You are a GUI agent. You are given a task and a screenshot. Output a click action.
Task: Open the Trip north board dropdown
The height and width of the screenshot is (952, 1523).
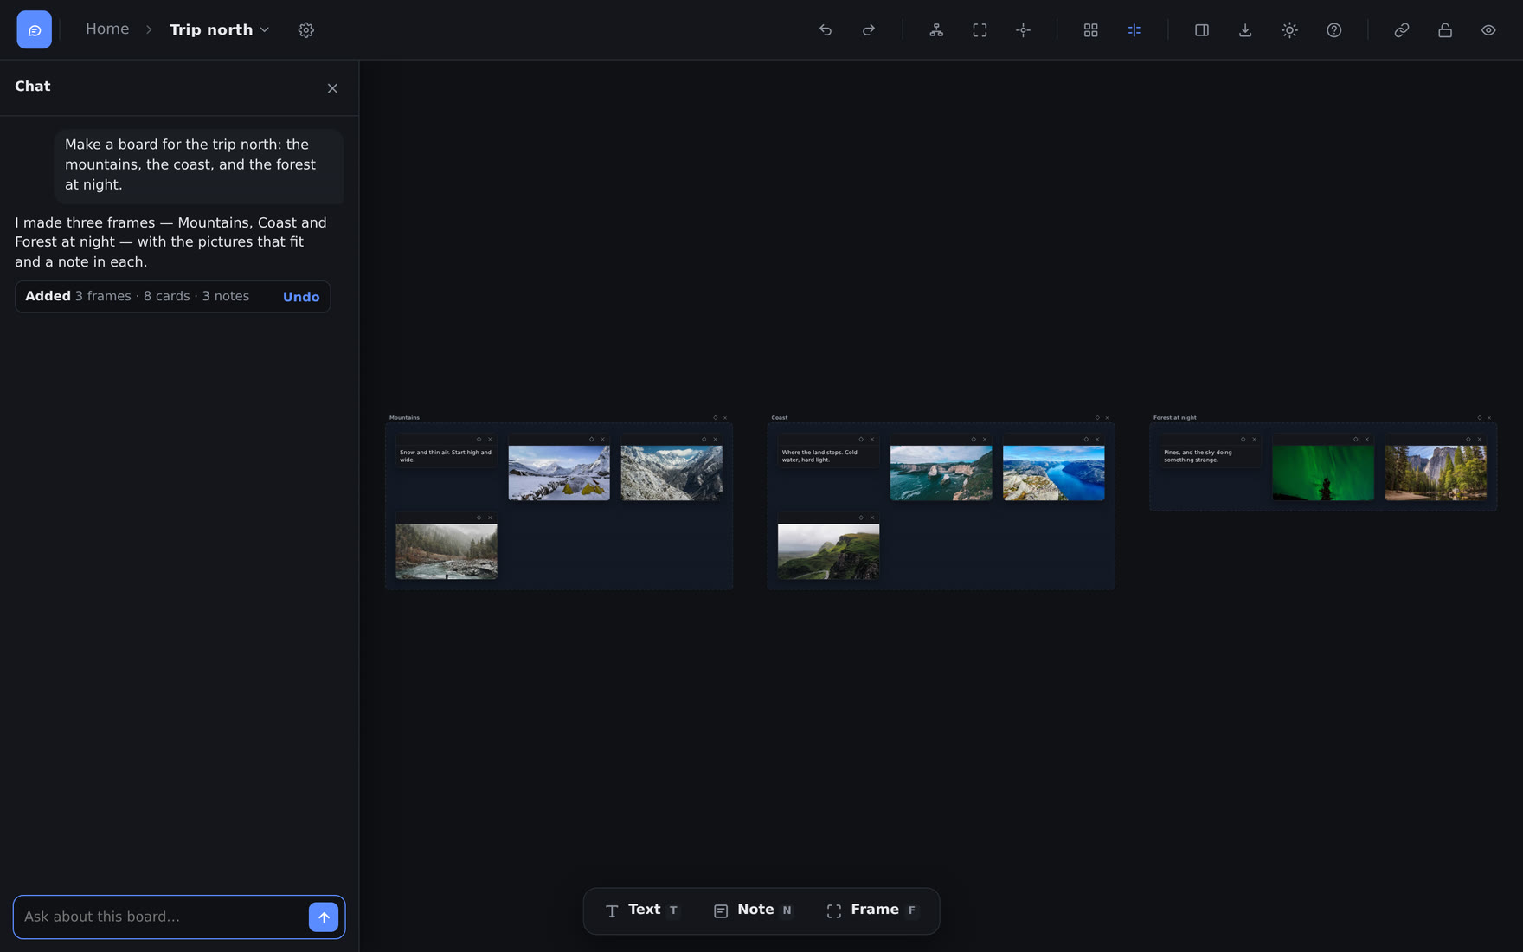click(x=219, y=29)
